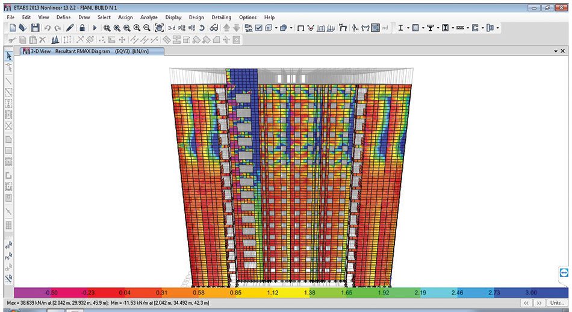
Task: Click the Rotate 3D view icon
Action: (x=202, y=28)
